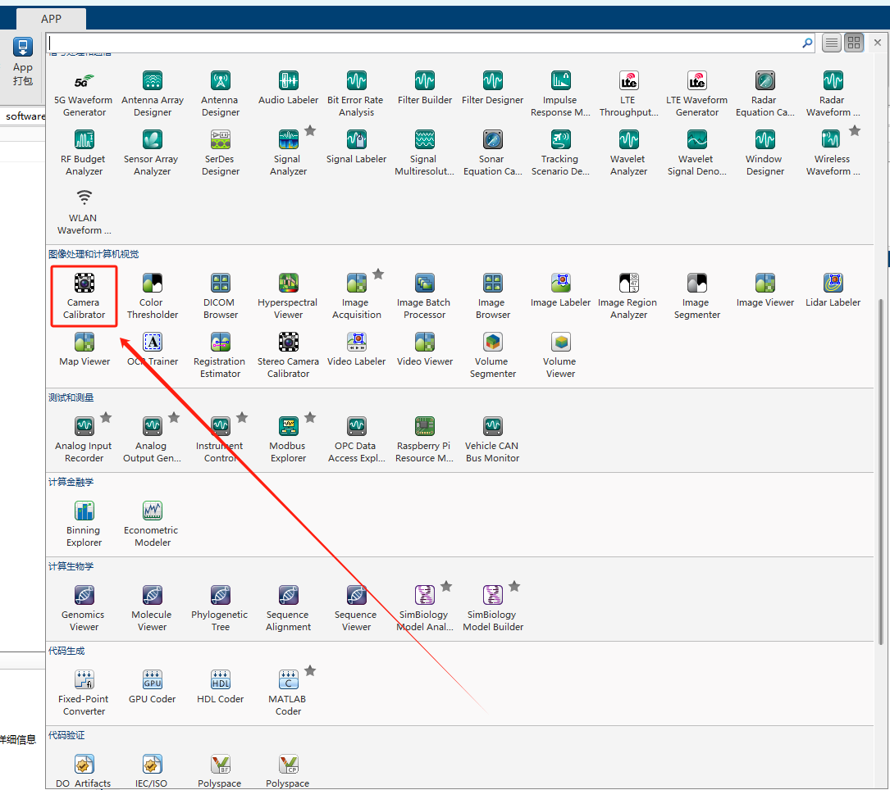Open the Lidar Labeler app
This screenshot has width=890, height=790.
pyautogui.click(x=833, y=290)
